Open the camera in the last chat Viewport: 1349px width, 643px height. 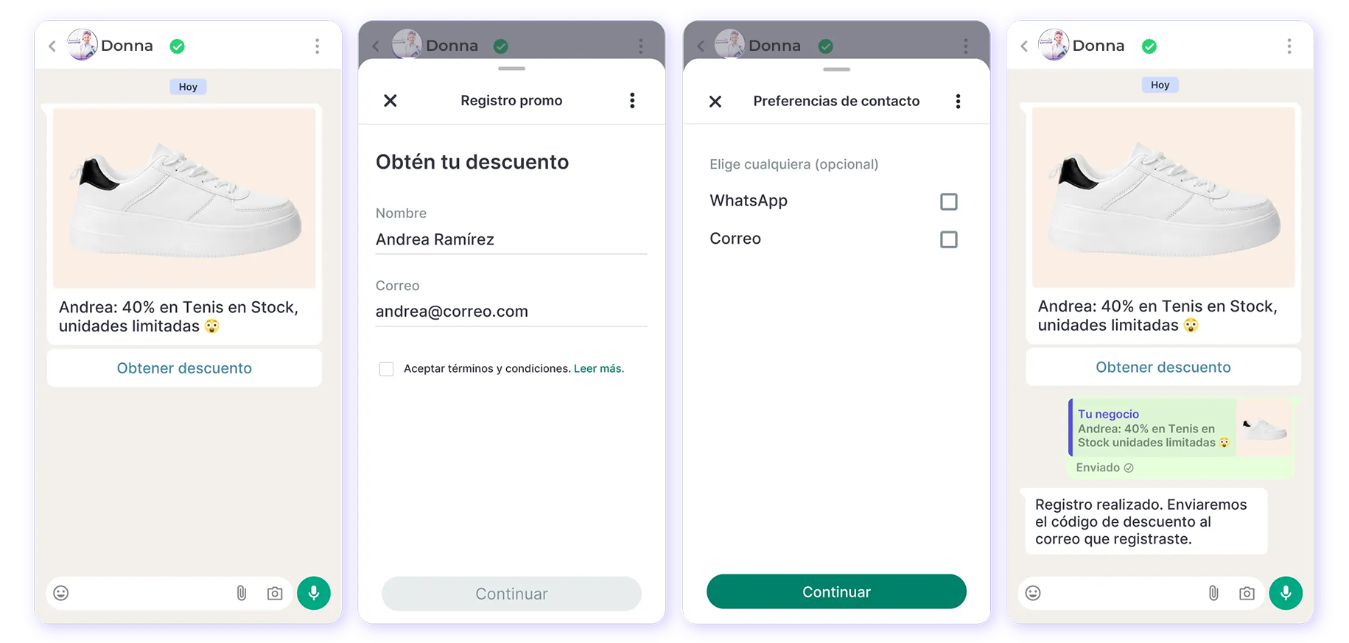(x=1247, y=593)
